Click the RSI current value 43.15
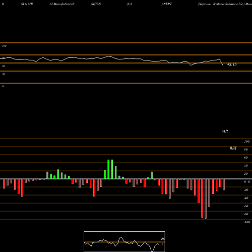 point(232,65)
